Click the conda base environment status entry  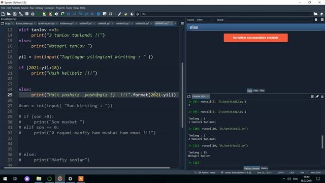click(236, 173)
